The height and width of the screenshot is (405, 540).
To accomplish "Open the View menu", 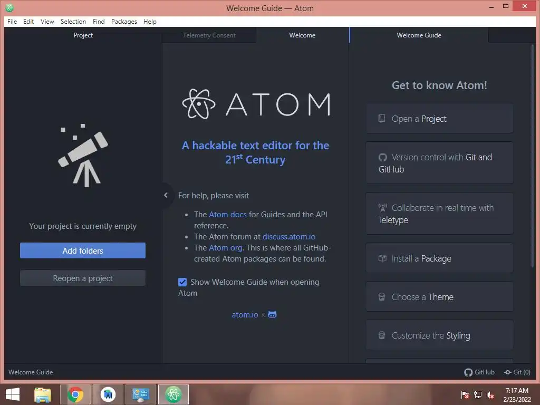I will click(47, 21).
